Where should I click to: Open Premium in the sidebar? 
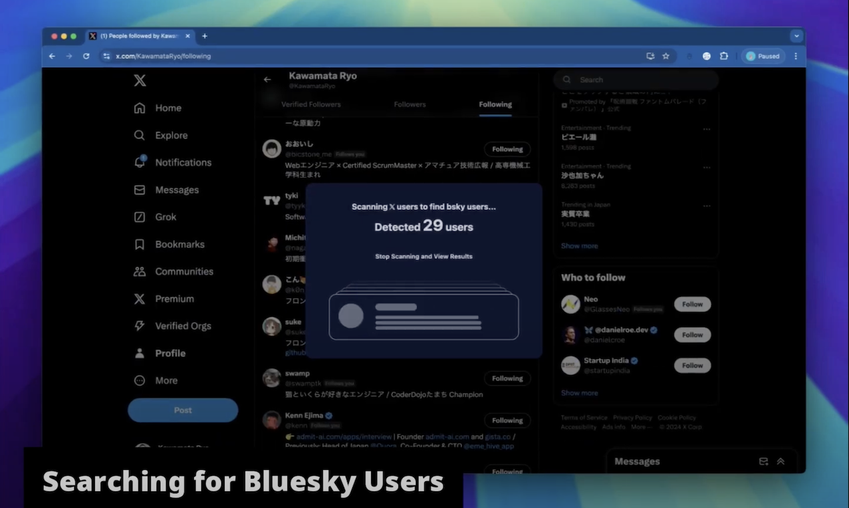[x=164, y=299]
